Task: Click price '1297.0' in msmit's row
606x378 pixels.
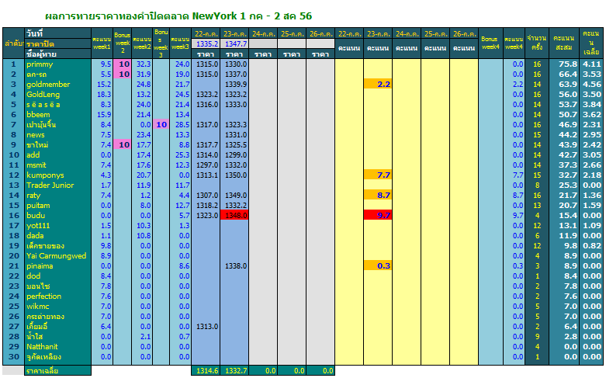Action: click(x=206, y=165)
